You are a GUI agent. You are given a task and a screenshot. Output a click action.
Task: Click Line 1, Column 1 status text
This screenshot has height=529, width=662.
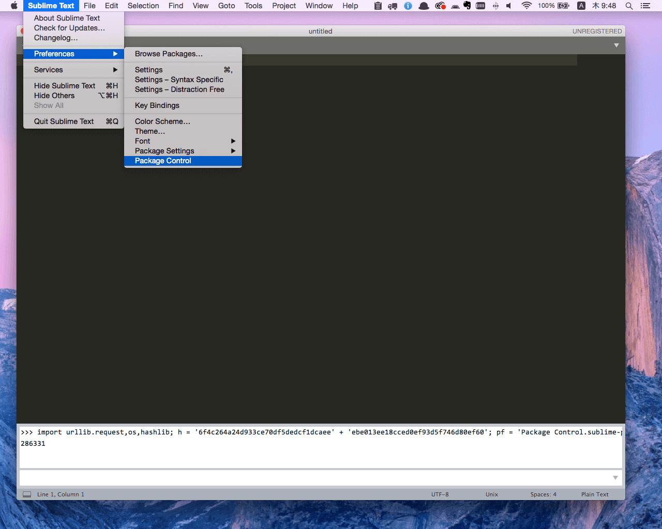pos(61,494)
